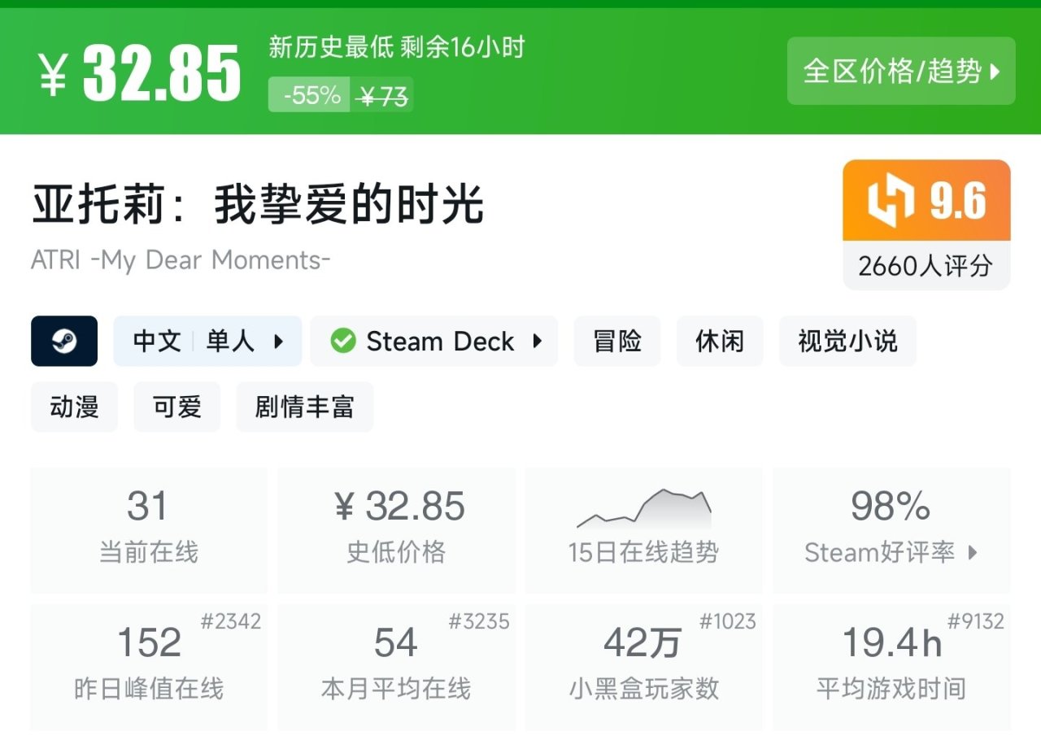Open the 史低价格 stat card
This screenshot has width=1041, height=740.
pos(396,529)
